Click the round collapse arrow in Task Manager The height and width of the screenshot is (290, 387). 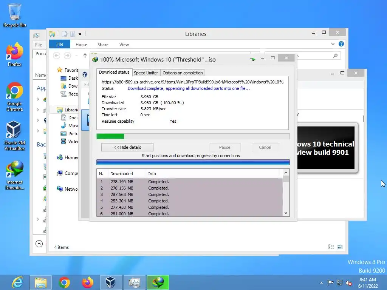pyautogui.click(x=39, y=244)
